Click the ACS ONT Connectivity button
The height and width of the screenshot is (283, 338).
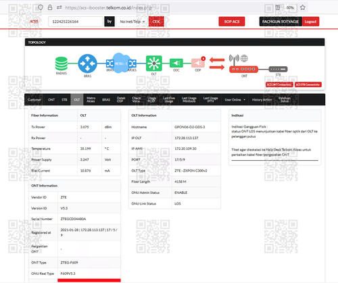tap(279, 84)
